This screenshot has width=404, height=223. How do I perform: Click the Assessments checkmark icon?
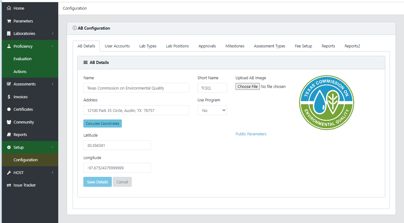[x=9, y=84]
